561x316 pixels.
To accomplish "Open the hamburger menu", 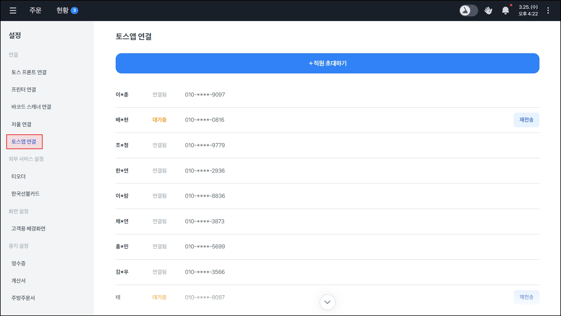I will click(13, 10).
